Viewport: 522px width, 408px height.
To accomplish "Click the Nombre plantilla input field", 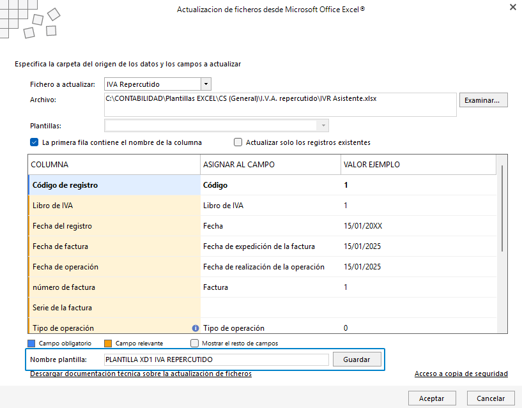I will (217, 359).
